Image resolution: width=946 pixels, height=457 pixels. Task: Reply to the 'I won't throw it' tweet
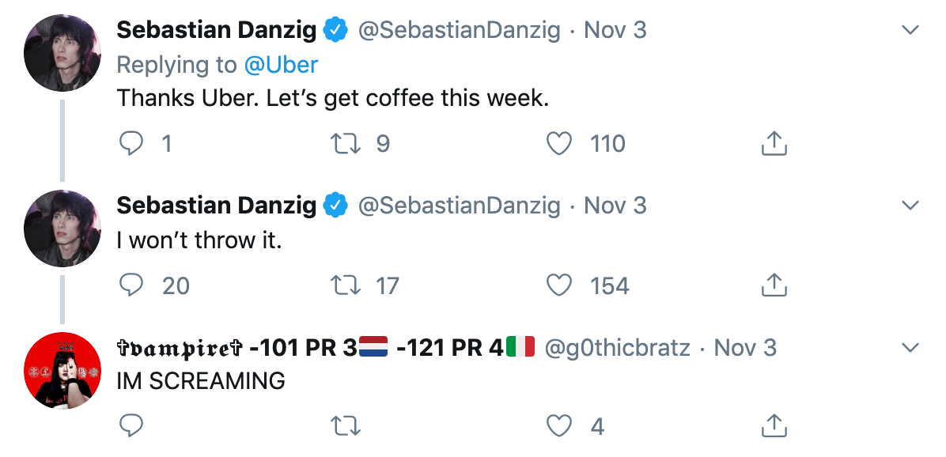click(131, 285)
